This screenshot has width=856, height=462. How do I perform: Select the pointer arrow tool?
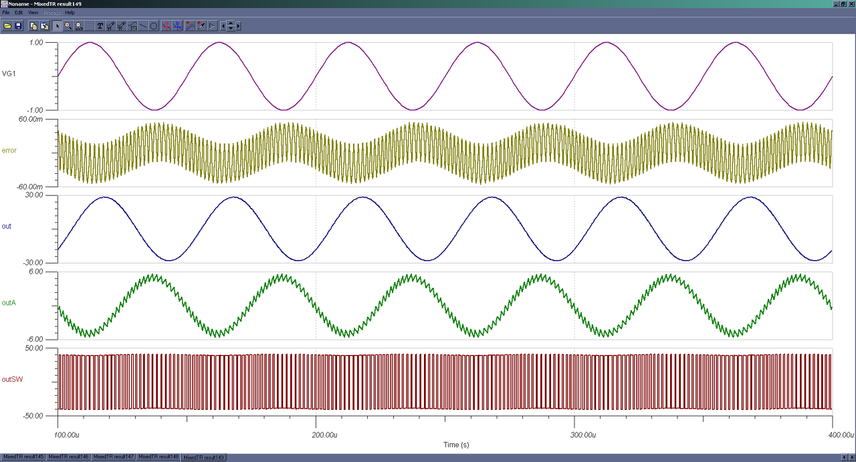tap(58, 26)
